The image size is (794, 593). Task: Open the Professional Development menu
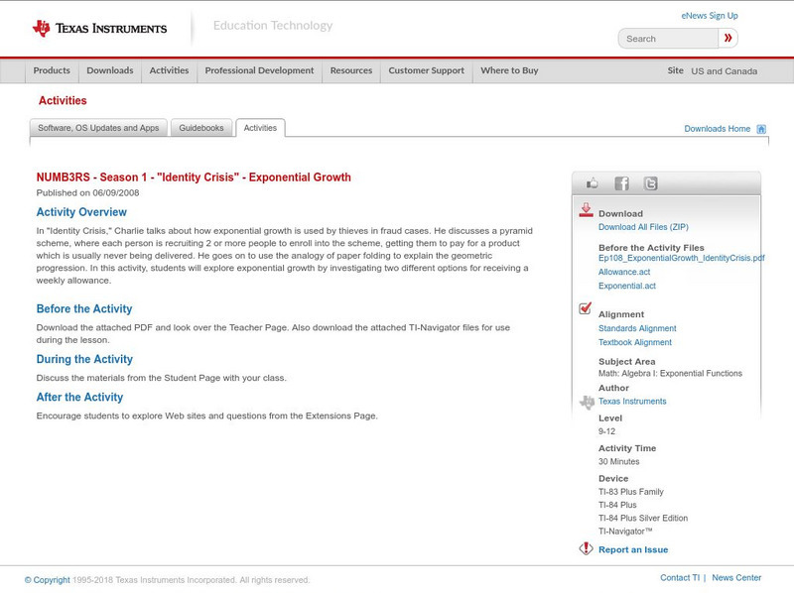(x=259, y=70)
